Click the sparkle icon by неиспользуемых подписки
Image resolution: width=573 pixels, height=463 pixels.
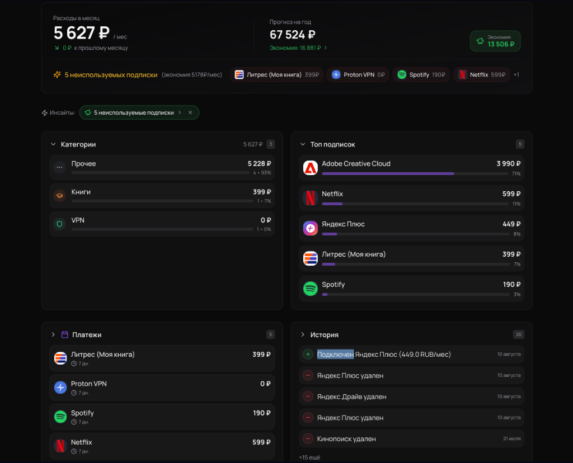point(57,74)
